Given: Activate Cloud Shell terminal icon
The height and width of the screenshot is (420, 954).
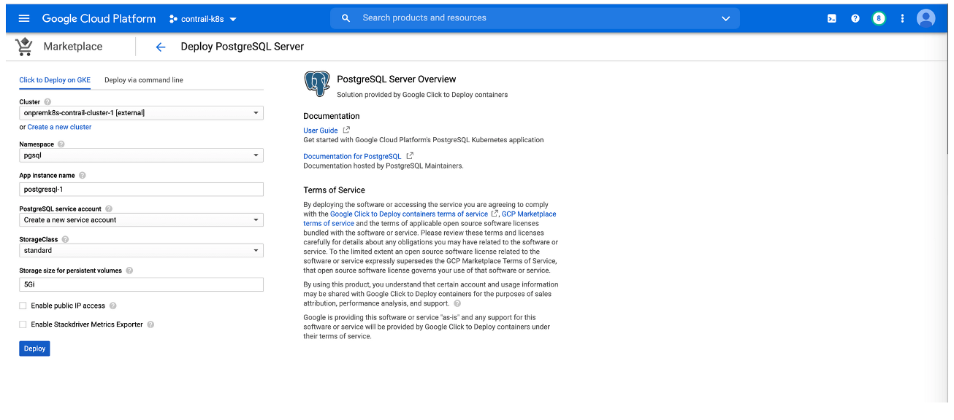Looking at the screenshot, I should click(831, 18).
